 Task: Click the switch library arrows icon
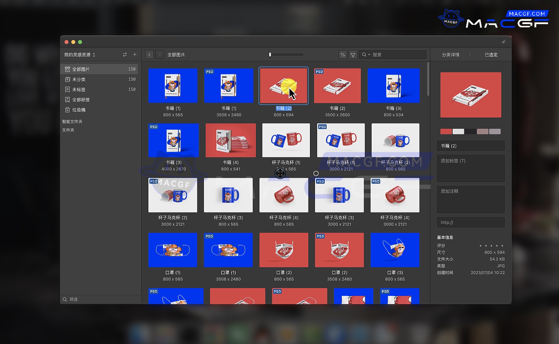click(x=125, y=55)
